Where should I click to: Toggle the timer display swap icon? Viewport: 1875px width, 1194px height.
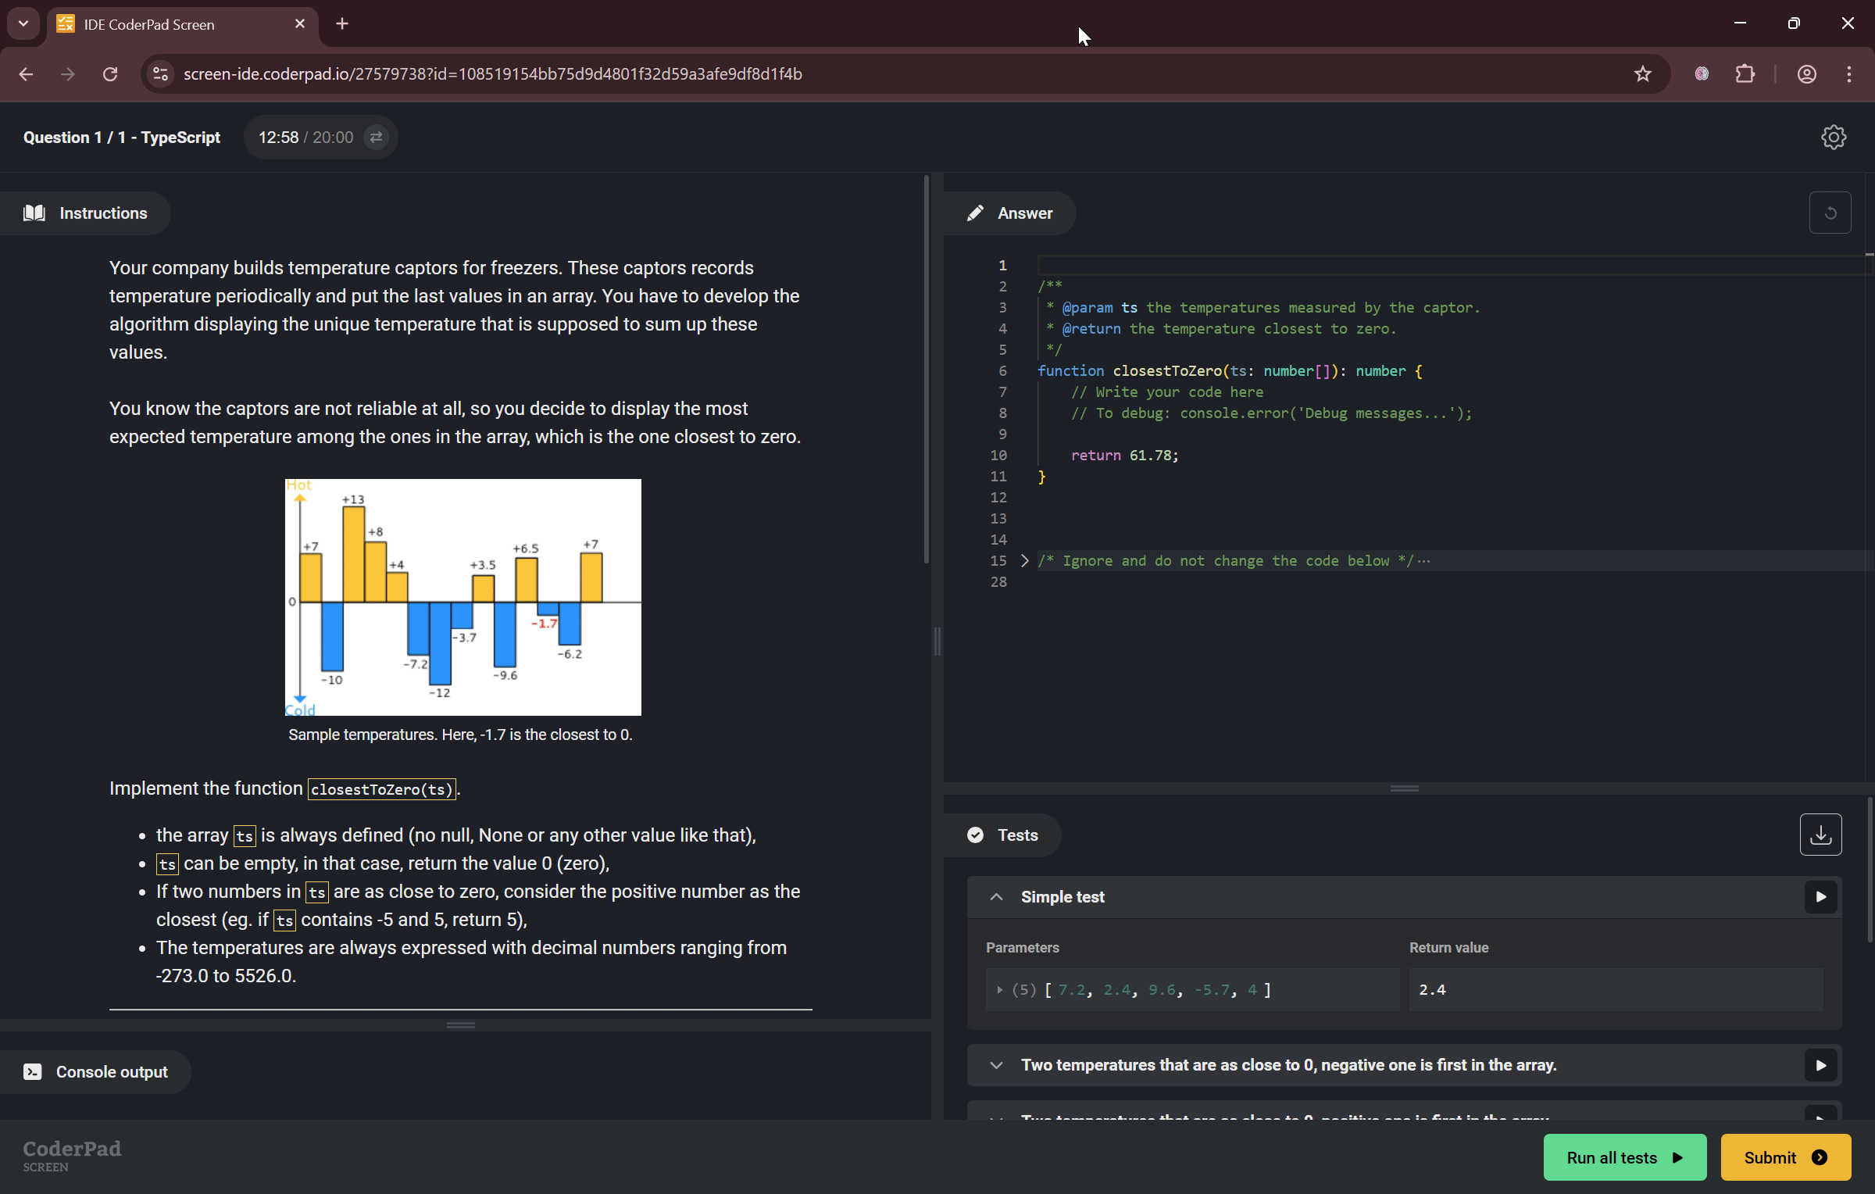click(376, 138)
